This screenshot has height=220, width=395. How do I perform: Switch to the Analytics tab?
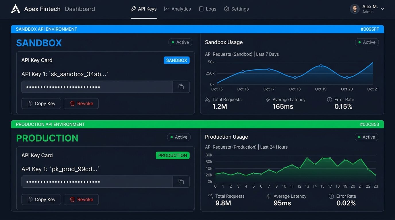177,9
